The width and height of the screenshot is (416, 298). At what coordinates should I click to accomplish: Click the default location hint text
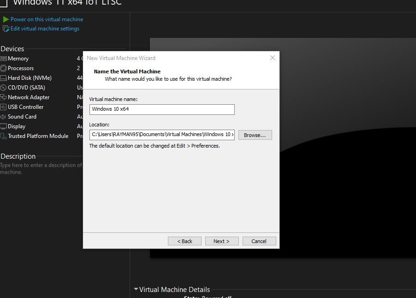155,146
